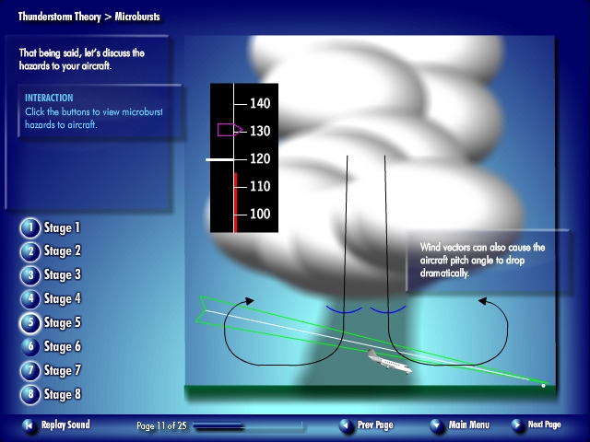The image size is (590, 442).
Task: Activate the Stage 7 circle button
Action: [29, 371]
